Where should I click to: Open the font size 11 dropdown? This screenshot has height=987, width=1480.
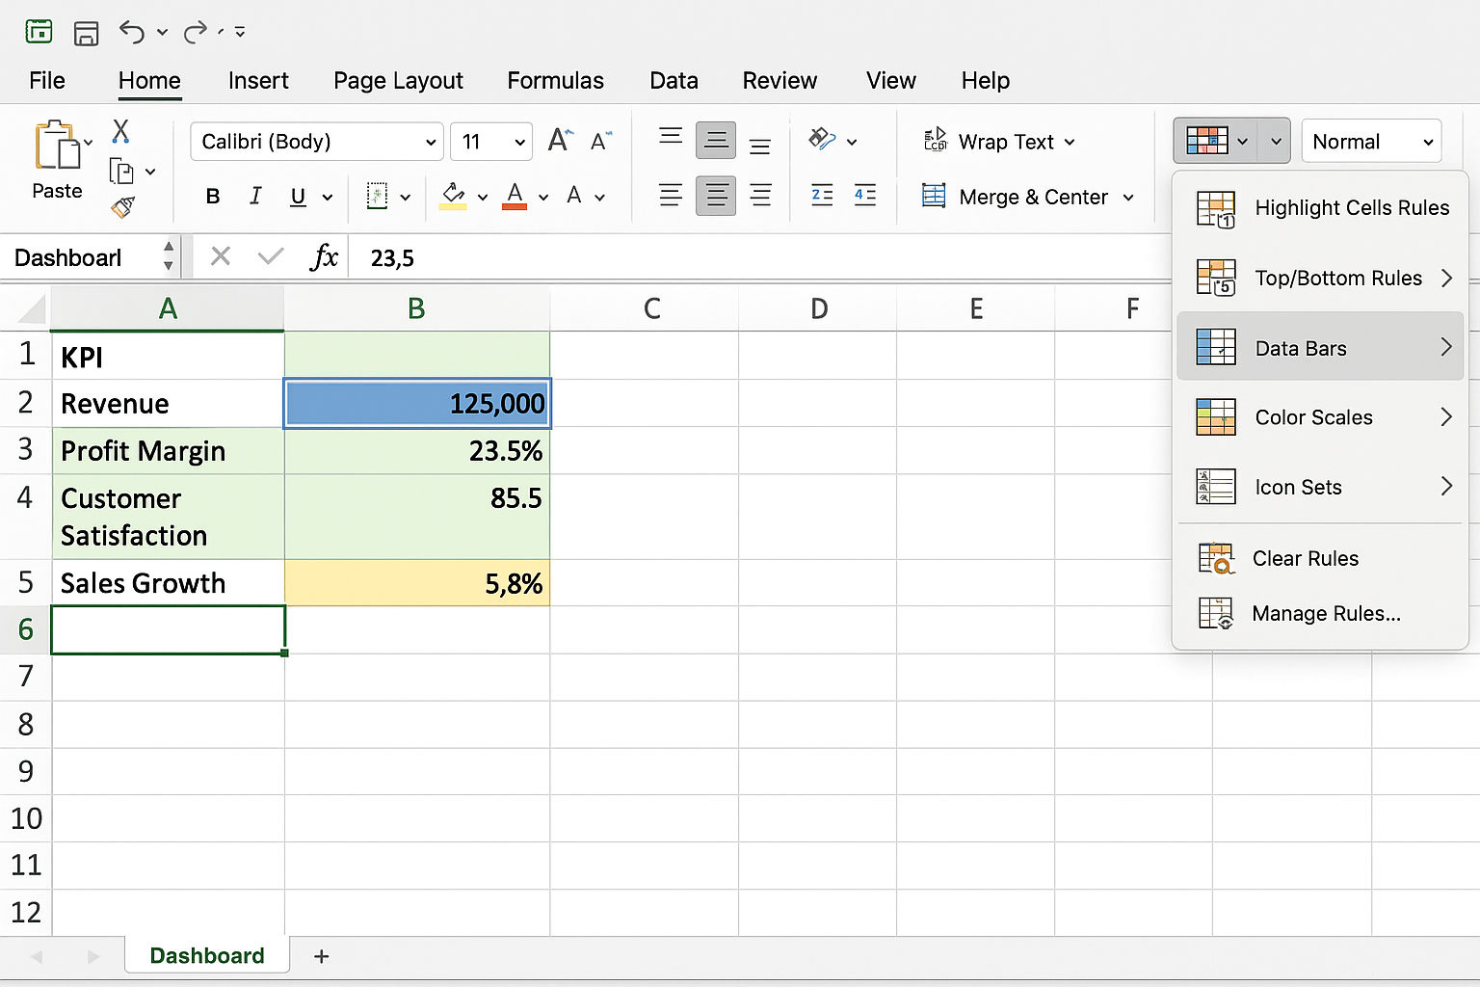pos(491,142)
